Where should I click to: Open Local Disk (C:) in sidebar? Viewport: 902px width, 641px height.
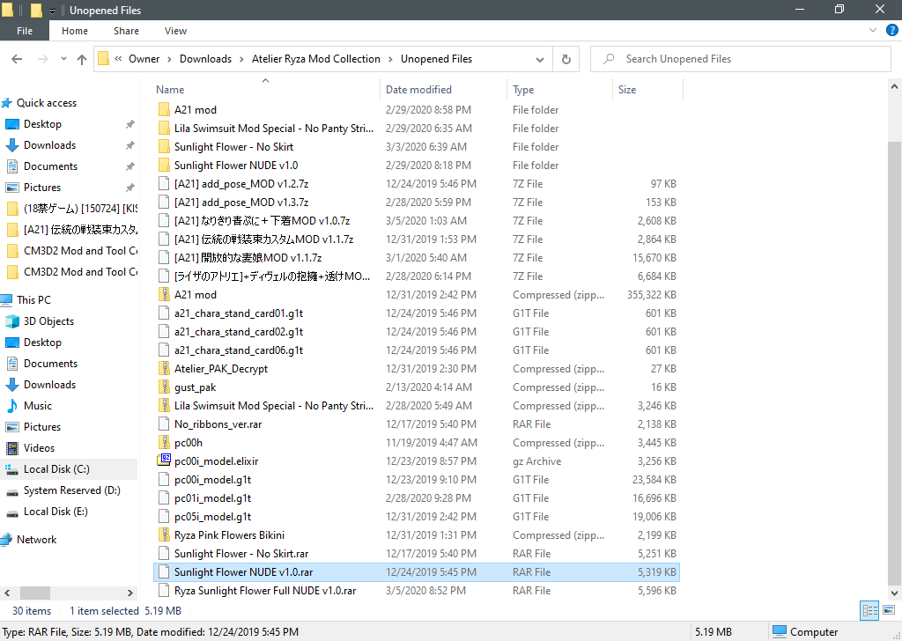[x=56, y=469]
